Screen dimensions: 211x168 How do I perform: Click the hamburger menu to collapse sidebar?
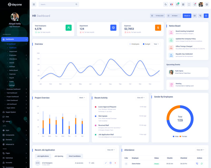click(x=34, y=4)
